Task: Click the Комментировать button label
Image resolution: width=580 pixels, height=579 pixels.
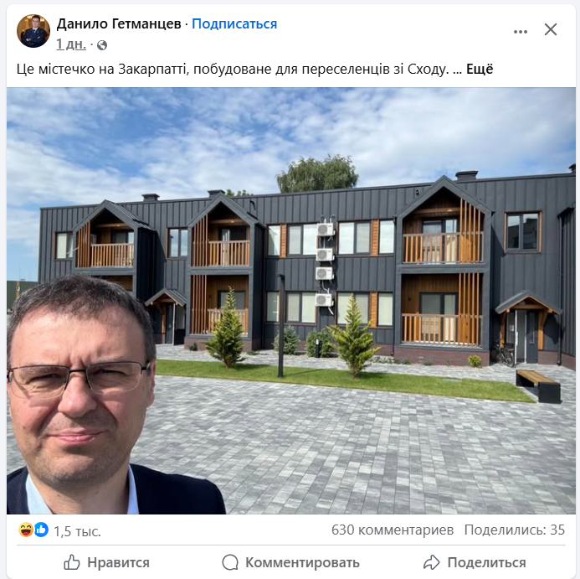Action: pyautogui.click(x=303, y=562)
